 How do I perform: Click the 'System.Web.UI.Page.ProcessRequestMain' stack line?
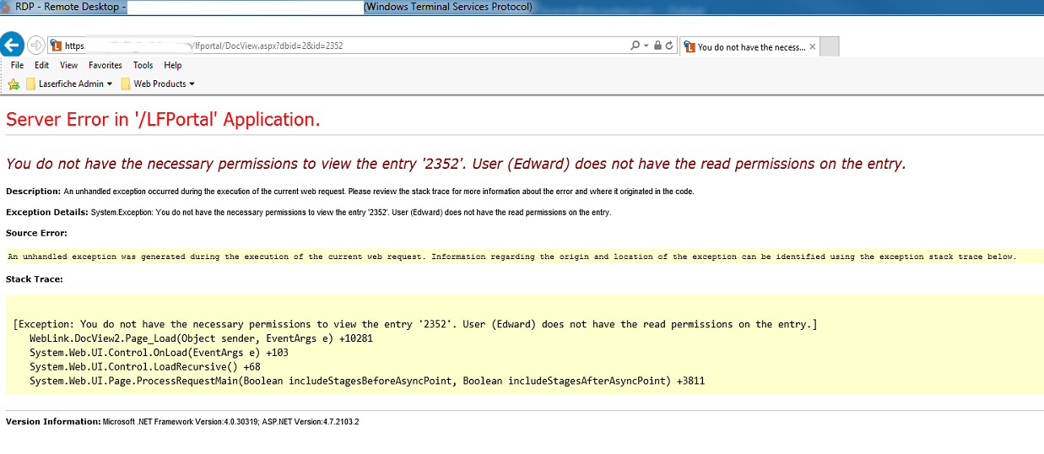point(367,381)
